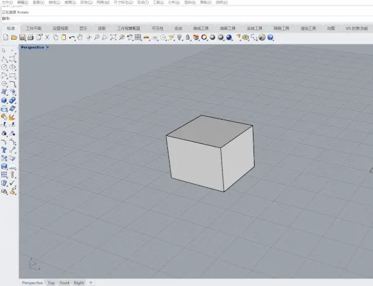Open a file using the folder icon
This screenshot has height=286, width=373.
(x=14, y=37)
